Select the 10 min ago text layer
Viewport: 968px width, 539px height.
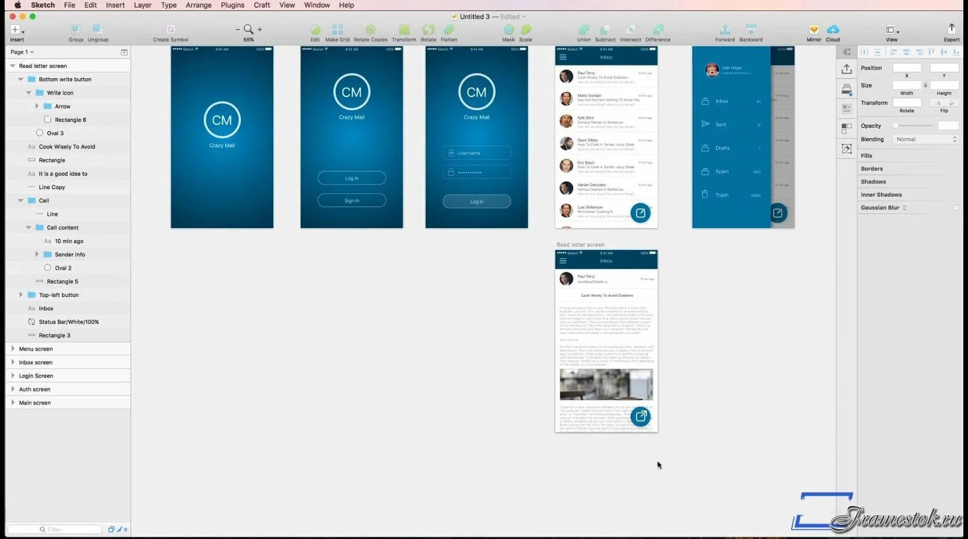(x=69, y=241)
